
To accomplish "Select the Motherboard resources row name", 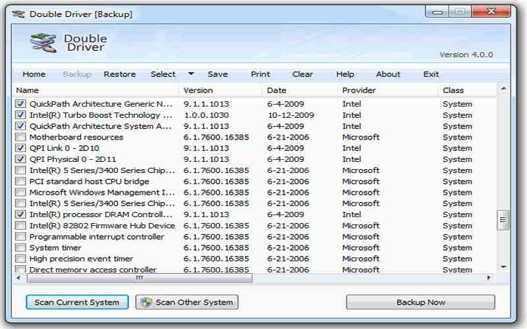I will click(x=76, y=137).
